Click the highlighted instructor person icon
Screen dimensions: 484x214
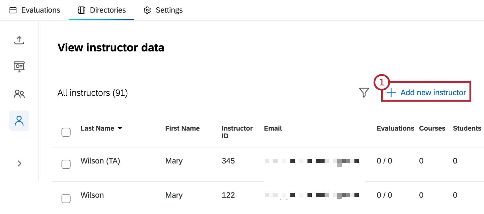(19, 121)
